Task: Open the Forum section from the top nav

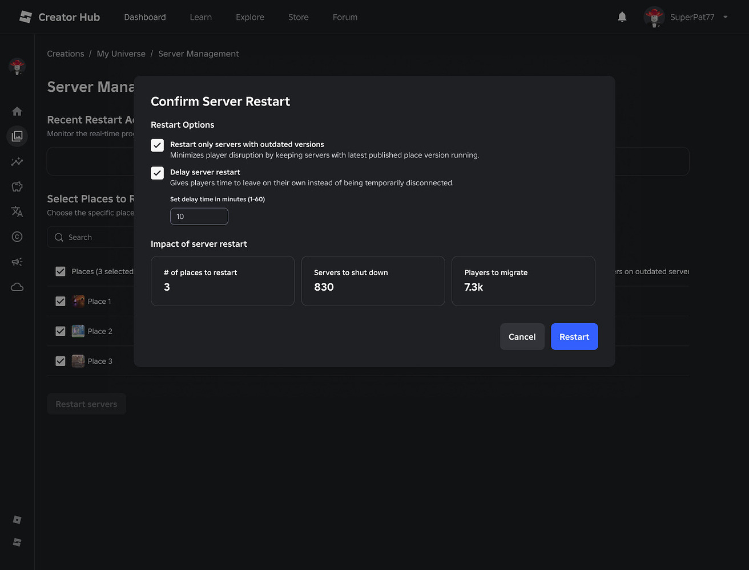Action: (345, 17)
